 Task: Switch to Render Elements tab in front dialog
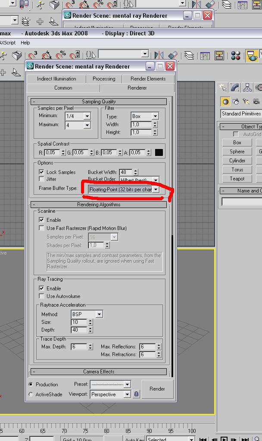(x=148, y=79)
